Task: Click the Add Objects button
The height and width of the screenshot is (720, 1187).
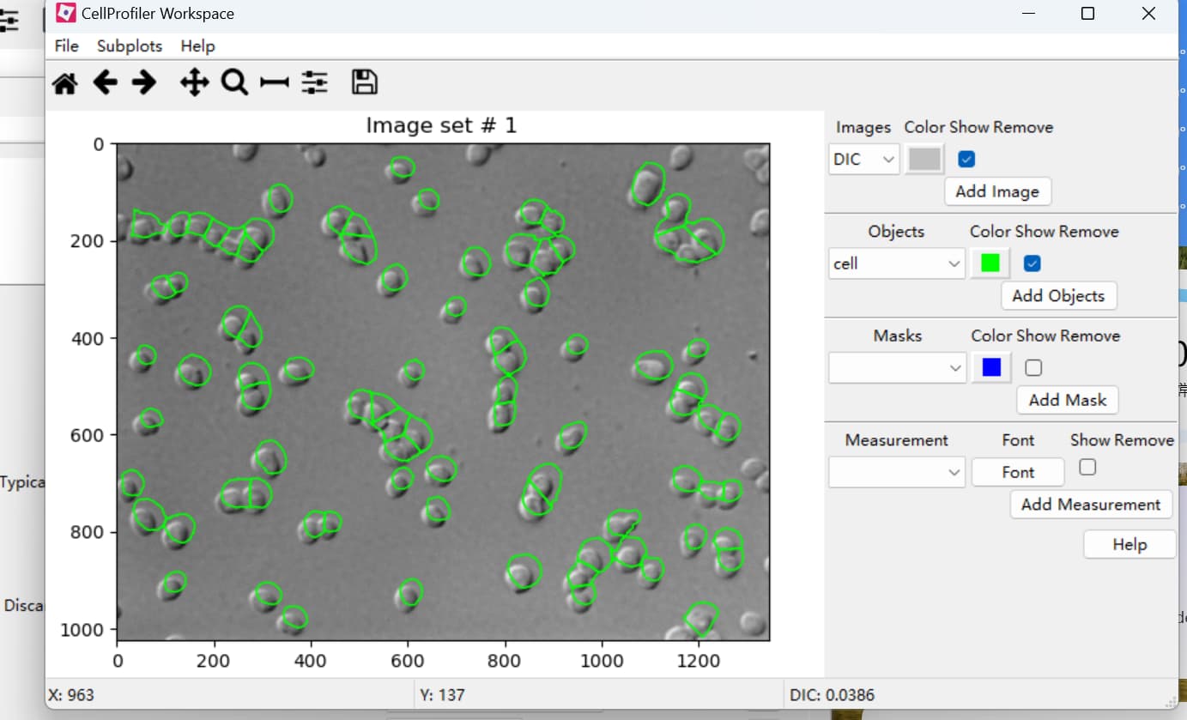Action: tap(1058, 295)
